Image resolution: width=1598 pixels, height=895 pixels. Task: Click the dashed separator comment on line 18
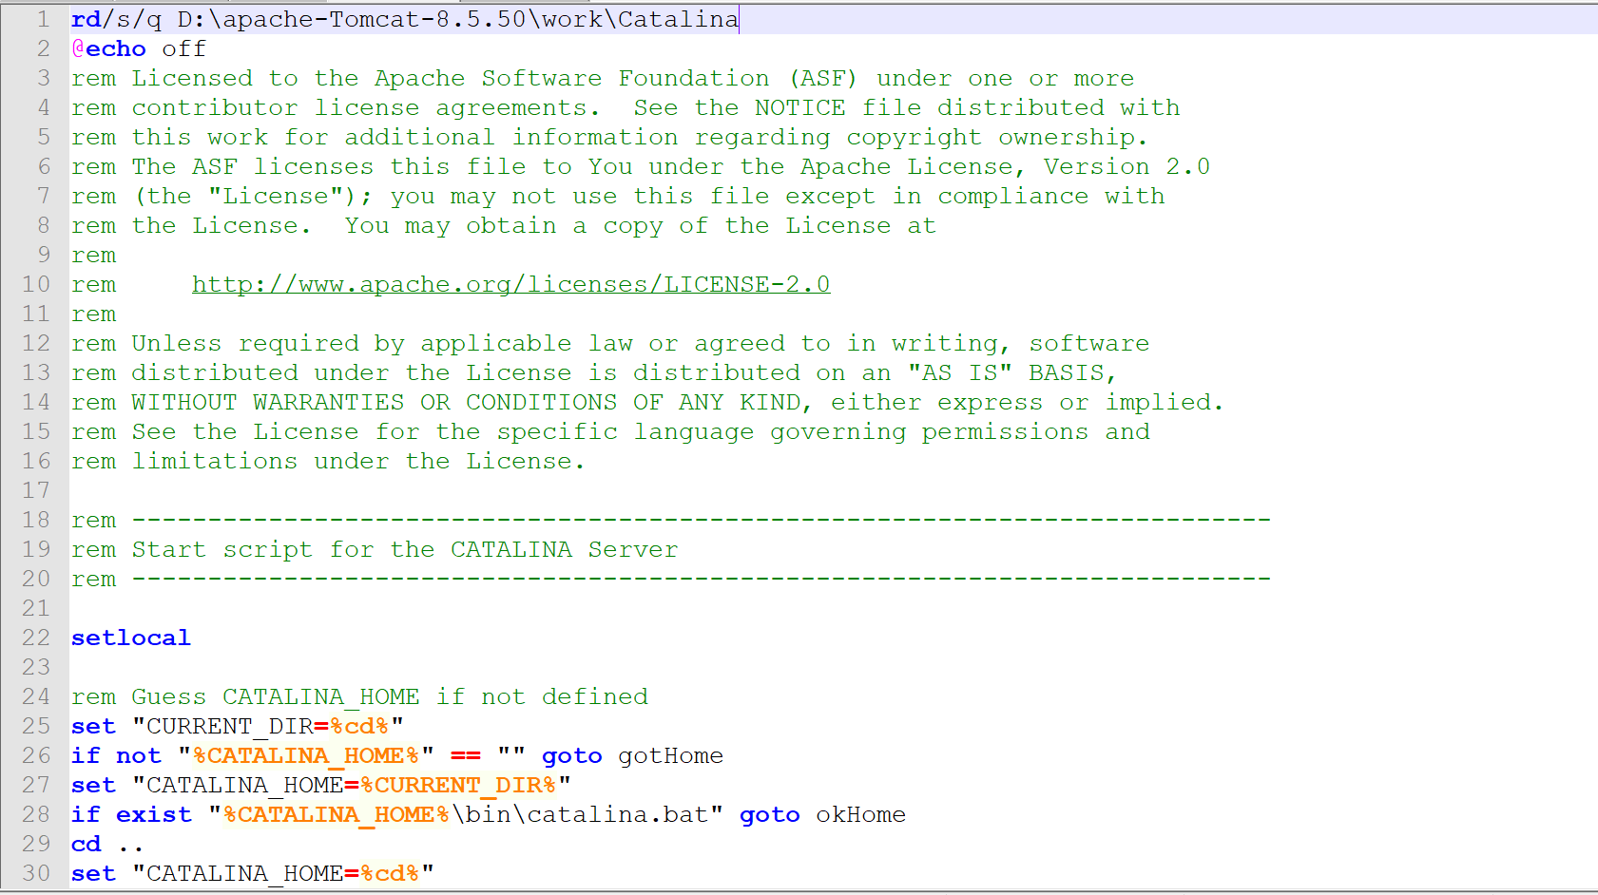click(701, 520)
